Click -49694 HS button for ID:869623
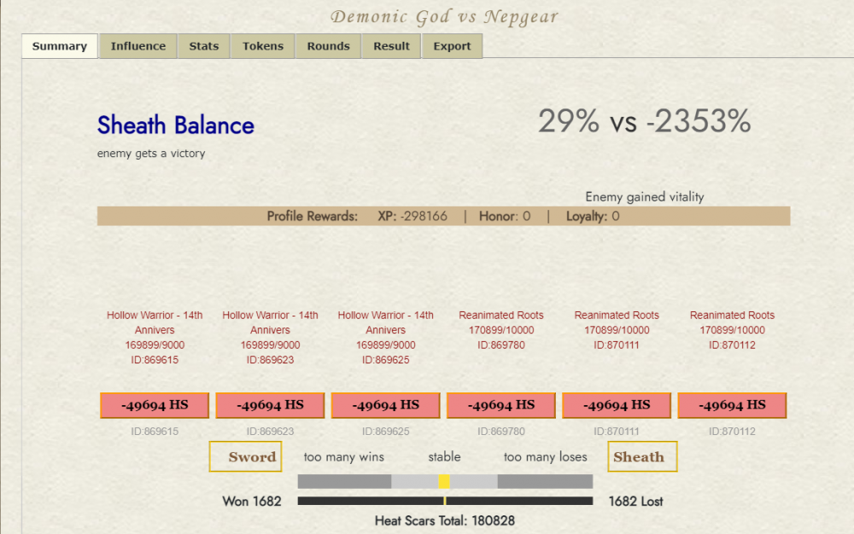This screenshot has height=534, width=854. pos(270,405)
